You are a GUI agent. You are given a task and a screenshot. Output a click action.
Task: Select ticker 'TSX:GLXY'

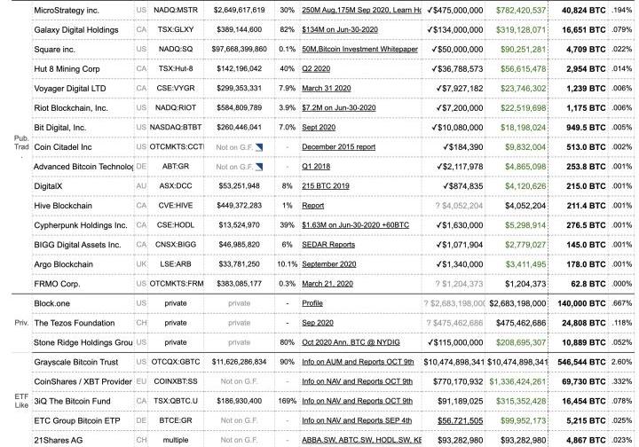176,29
